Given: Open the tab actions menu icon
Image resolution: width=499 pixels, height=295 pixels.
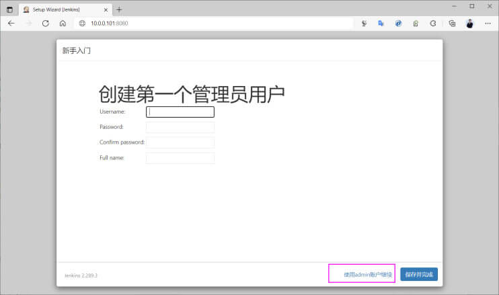Looking at the screenshot, I should tap(10, 10).
